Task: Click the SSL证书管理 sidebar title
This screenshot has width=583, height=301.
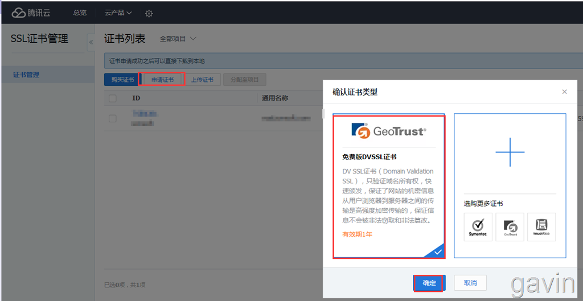Action: pos(39,39)
